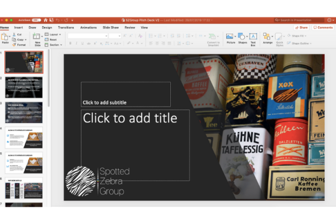The width and height of the screenshot is (336, 224).
Task: Open the View tab
Action: 144,27
